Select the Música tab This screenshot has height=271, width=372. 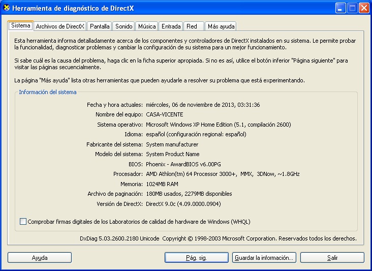coord(147,26)
